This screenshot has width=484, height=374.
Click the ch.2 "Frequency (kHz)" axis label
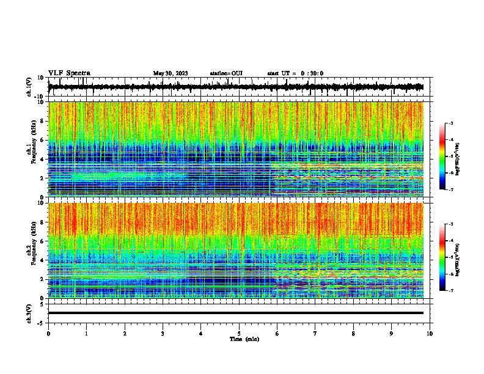point(34,243)
